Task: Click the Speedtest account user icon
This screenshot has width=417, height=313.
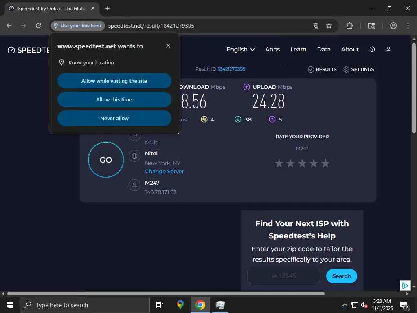Action: coord(388,49)
